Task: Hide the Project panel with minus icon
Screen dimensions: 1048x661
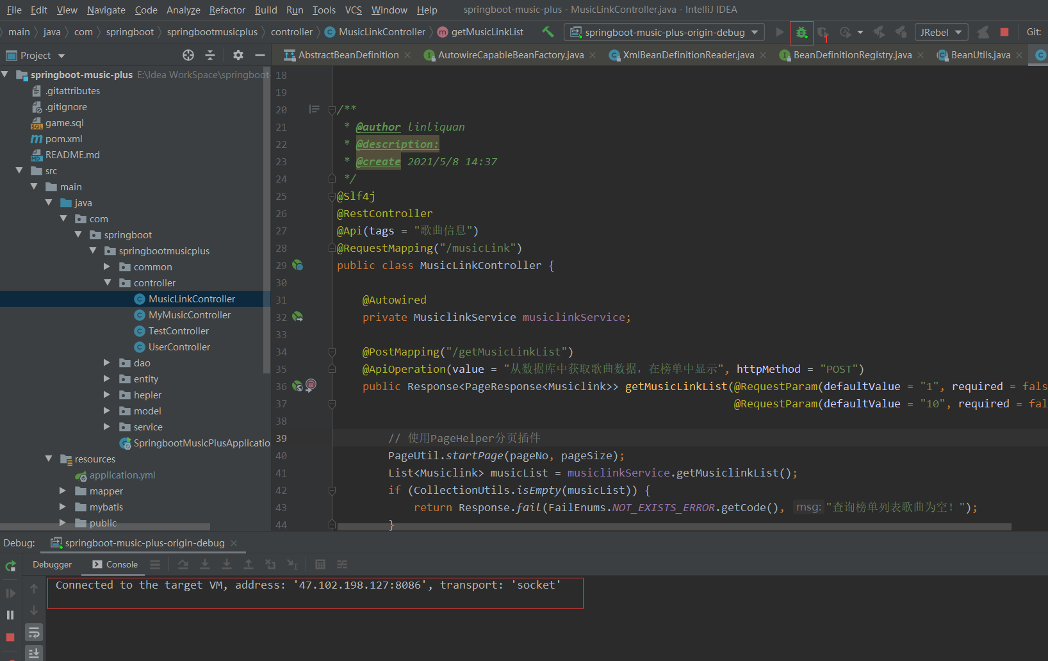Action: coord(259,55)
